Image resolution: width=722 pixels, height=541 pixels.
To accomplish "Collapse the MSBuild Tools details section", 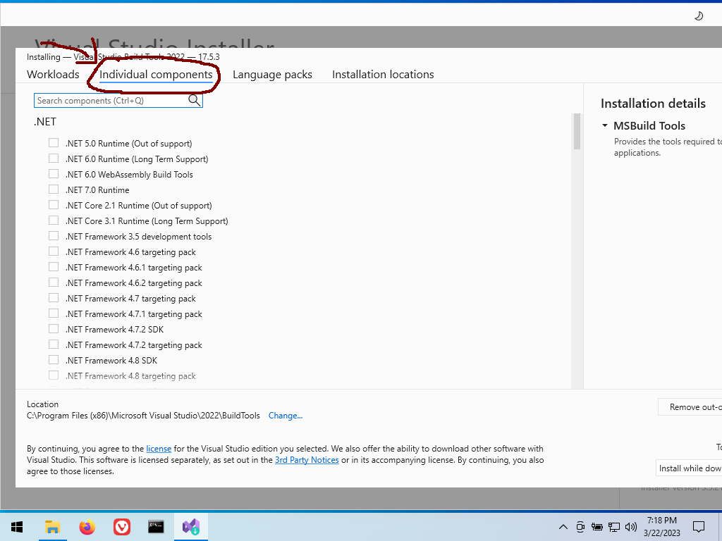I will click(x=605, y=125).
